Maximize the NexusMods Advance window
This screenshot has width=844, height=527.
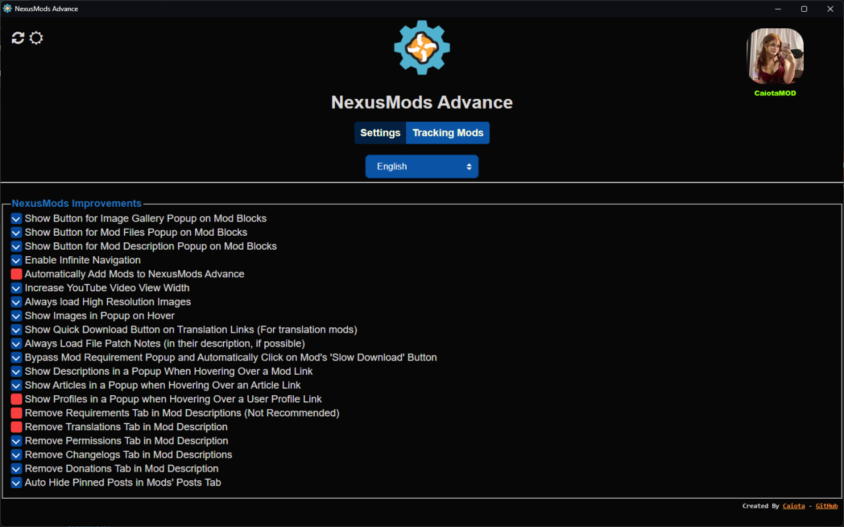click(x=804, y=9)
